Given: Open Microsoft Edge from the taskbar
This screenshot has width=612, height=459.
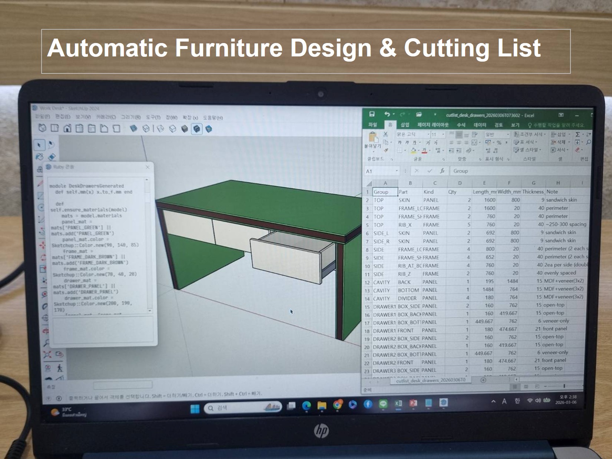Looking at the screenshot, I should (306, 406).
